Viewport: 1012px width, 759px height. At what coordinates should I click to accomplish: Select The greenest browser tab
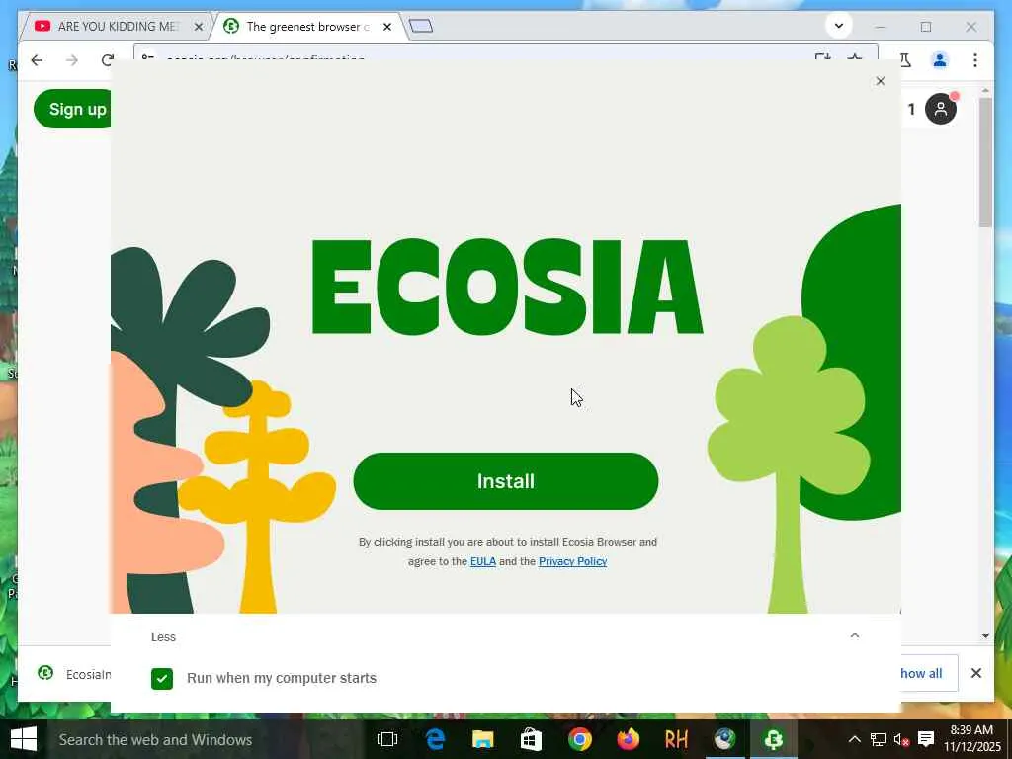[x=307, y=27]
